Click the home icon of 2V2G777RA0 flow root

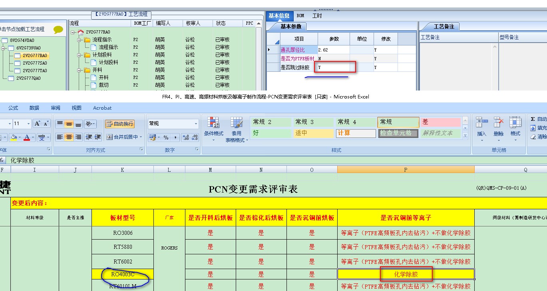tap(81, 32)
